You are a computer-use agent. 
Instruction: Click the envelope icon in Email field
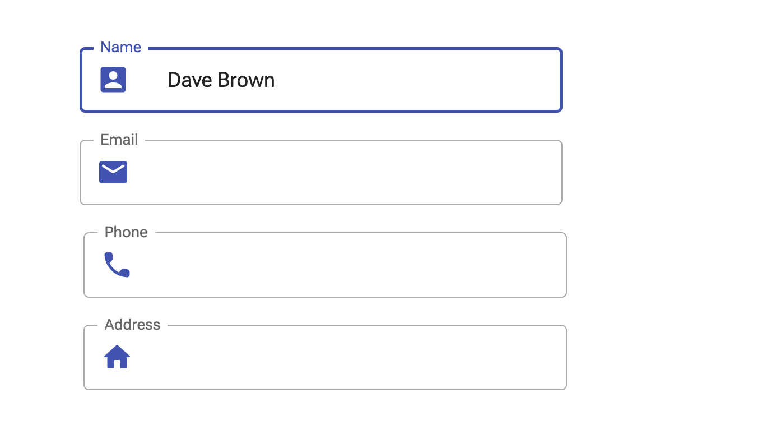[x=113, y=172]
